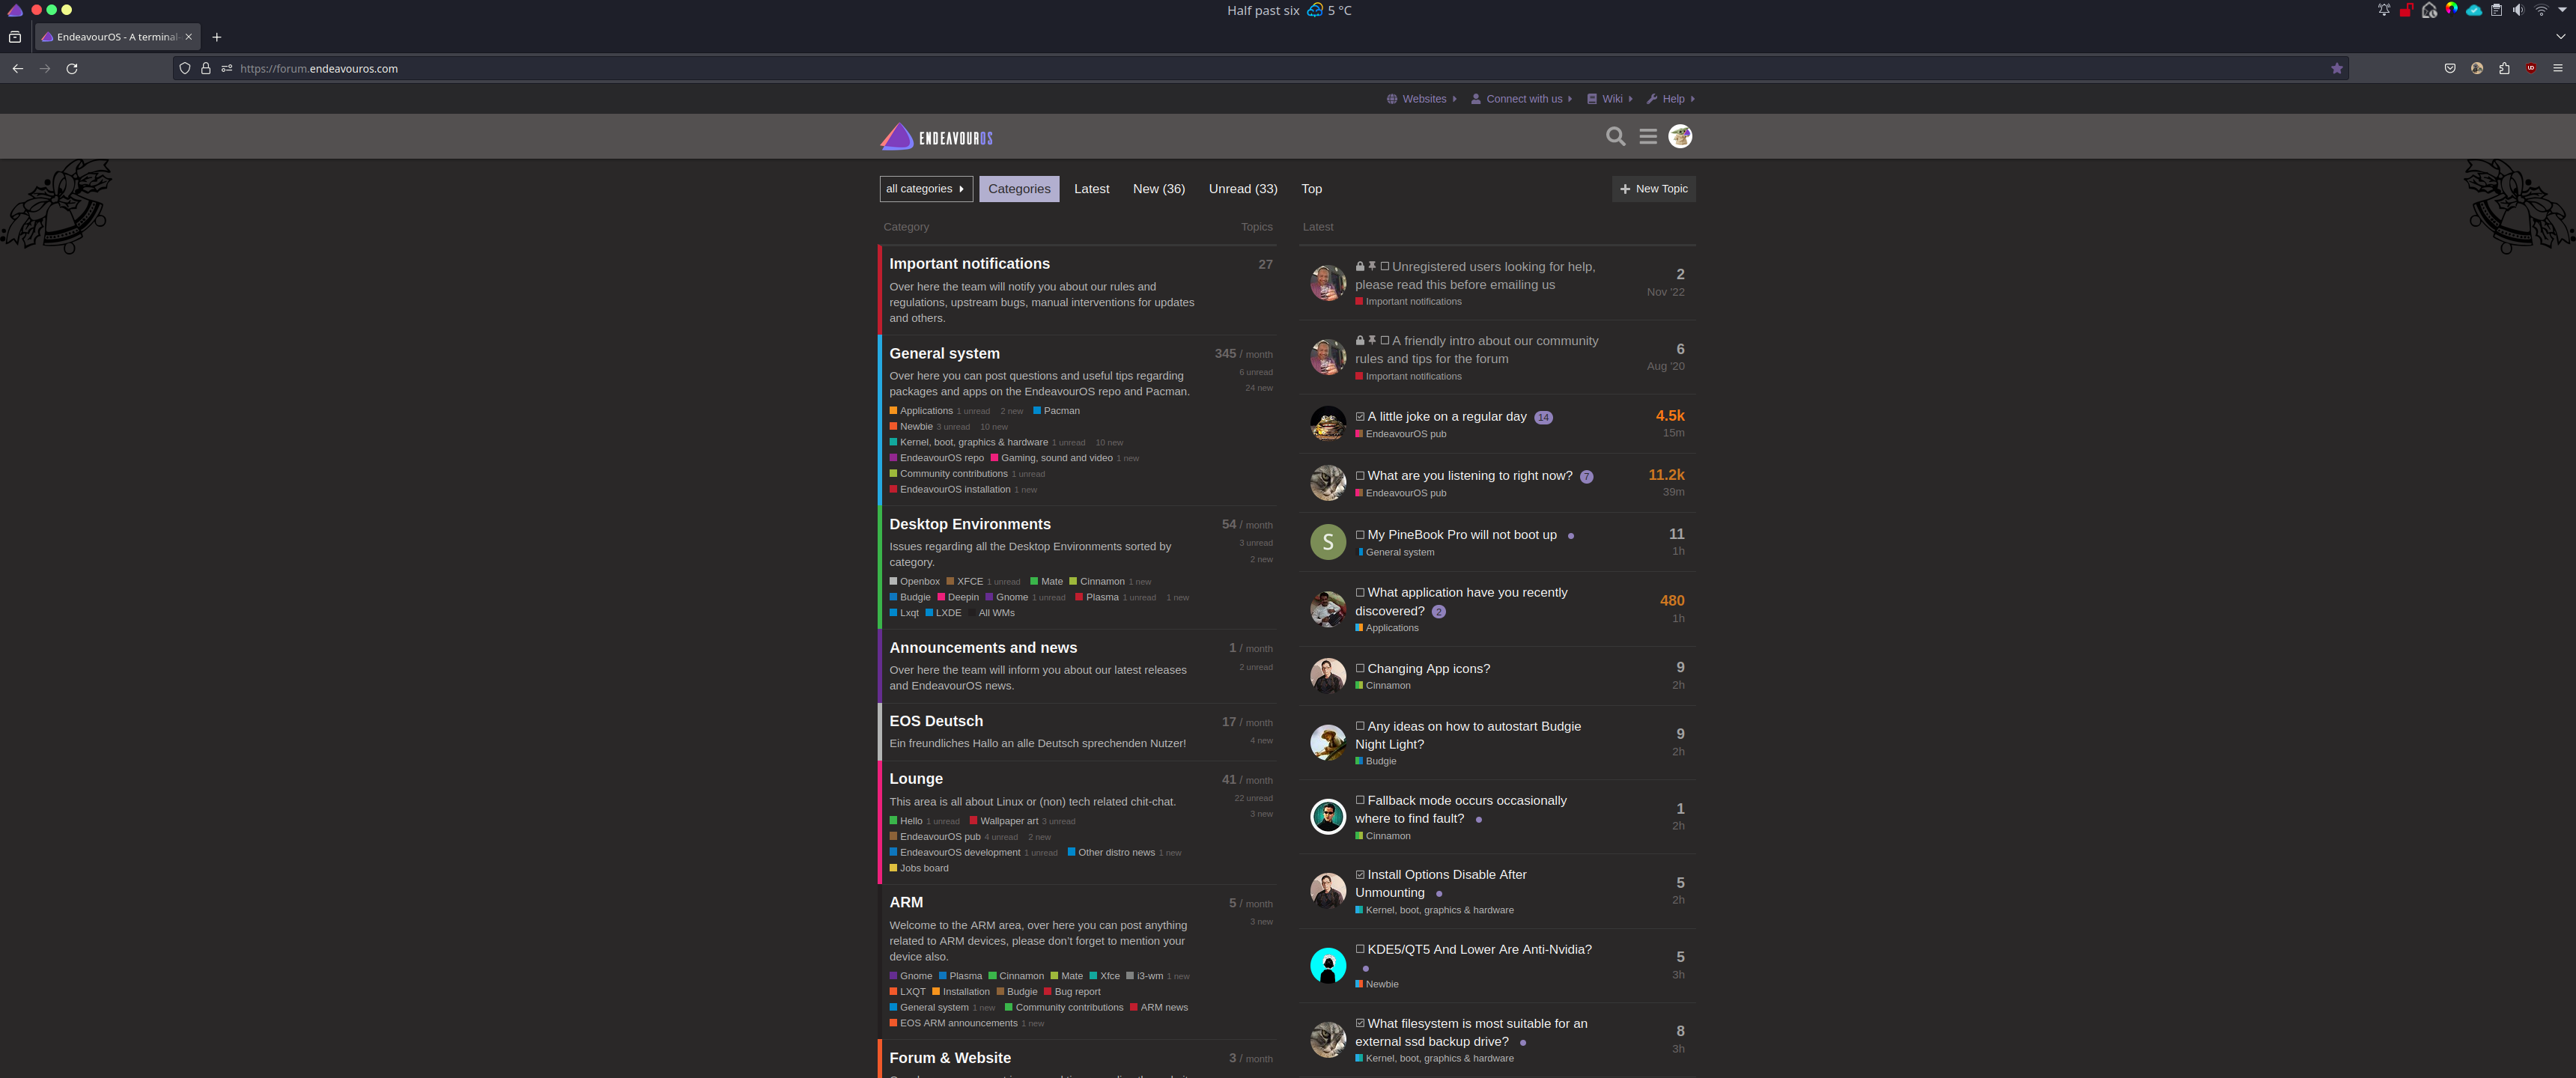Show site security padlock info
This screenshot has width=2576, height=1078.
(205, 68)
